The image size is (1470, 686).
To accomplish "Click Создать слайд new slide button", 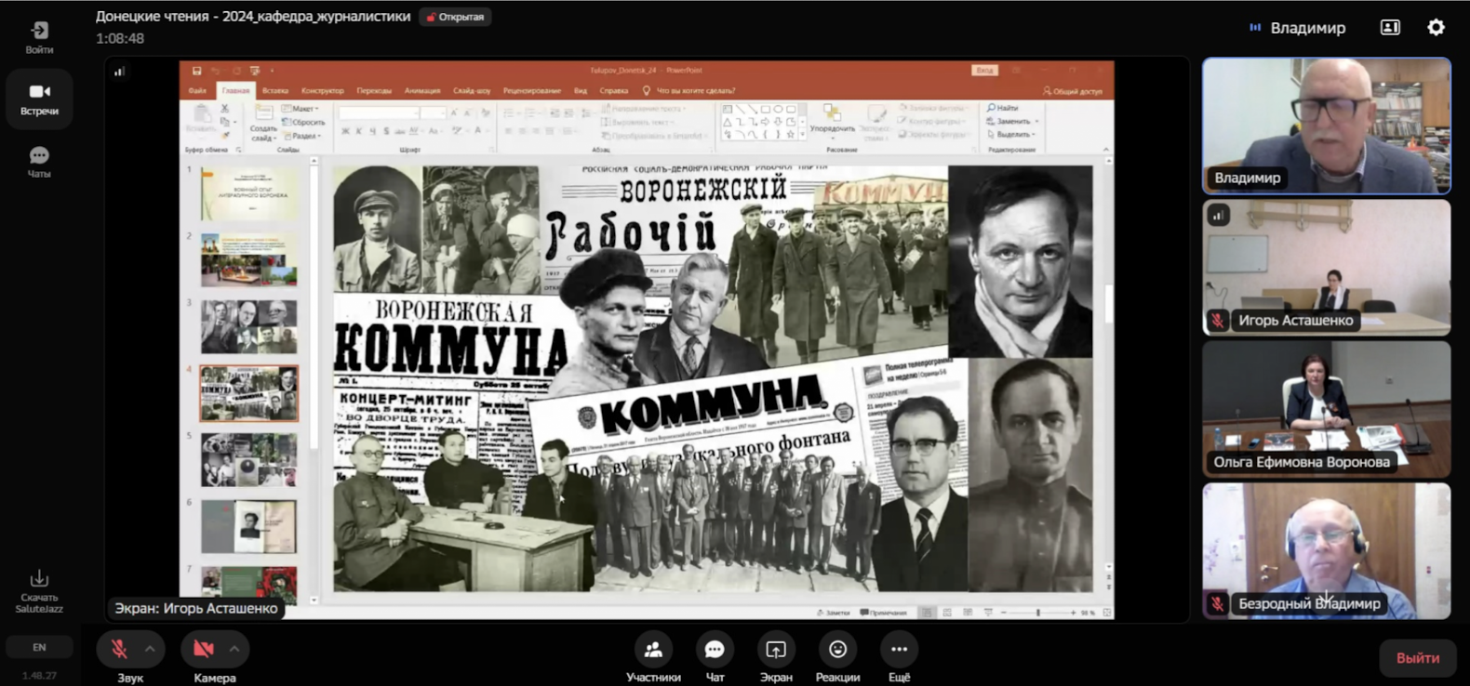I will pyautogui.click(x=263, y=122).
